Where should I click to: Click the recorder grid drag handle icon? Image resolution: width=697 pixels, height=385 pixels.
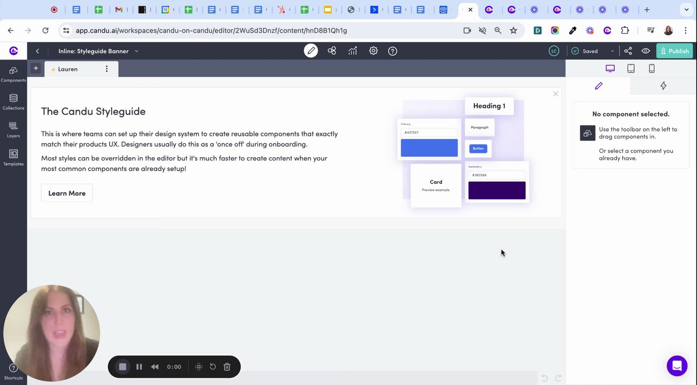[x=199, y=367]
